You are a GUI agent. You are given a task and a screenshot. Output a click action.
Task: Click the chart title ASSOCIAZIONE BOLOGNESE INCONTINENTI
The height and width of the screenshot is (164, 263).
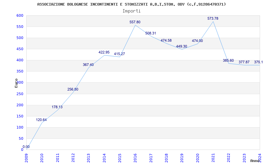coord(131,4)
